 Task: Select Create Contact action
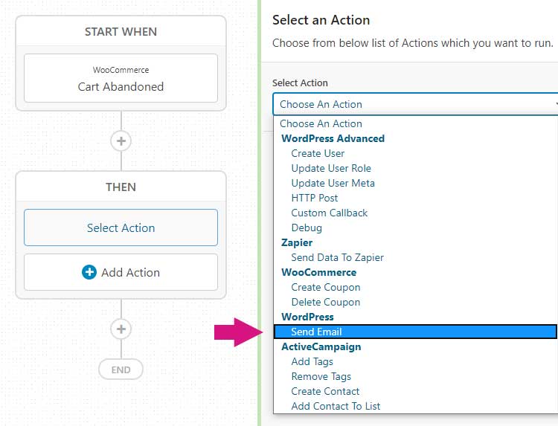point(325,392)
